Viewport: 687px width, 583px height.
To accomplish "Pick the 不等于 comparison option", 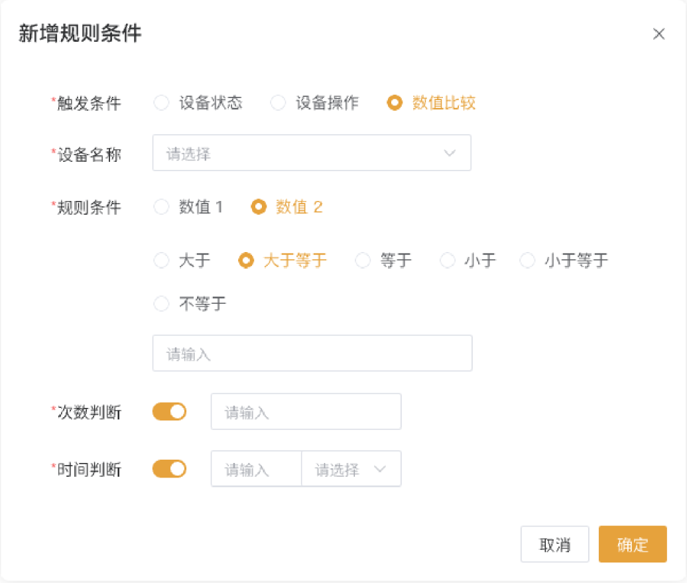I will coord(162,304).
